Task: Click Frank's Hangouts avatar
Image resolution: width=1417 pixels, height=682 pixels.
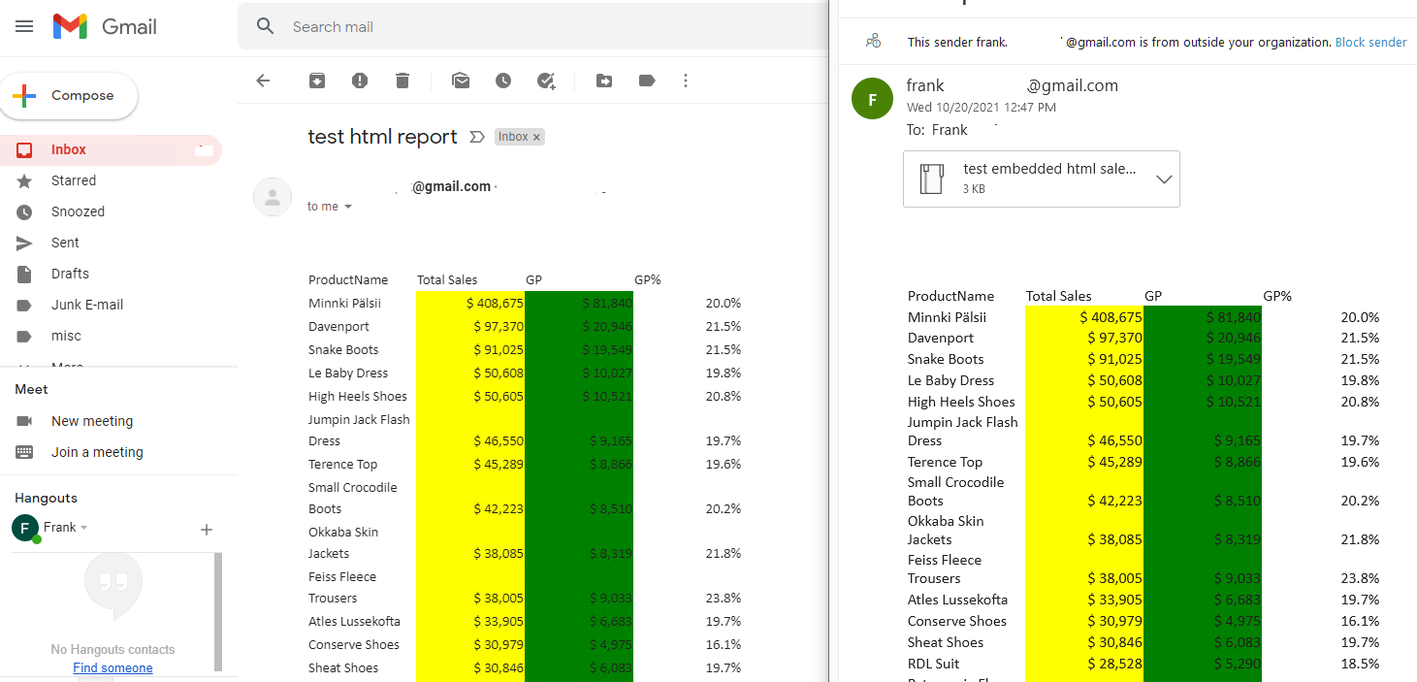Action: pos(24,528)
